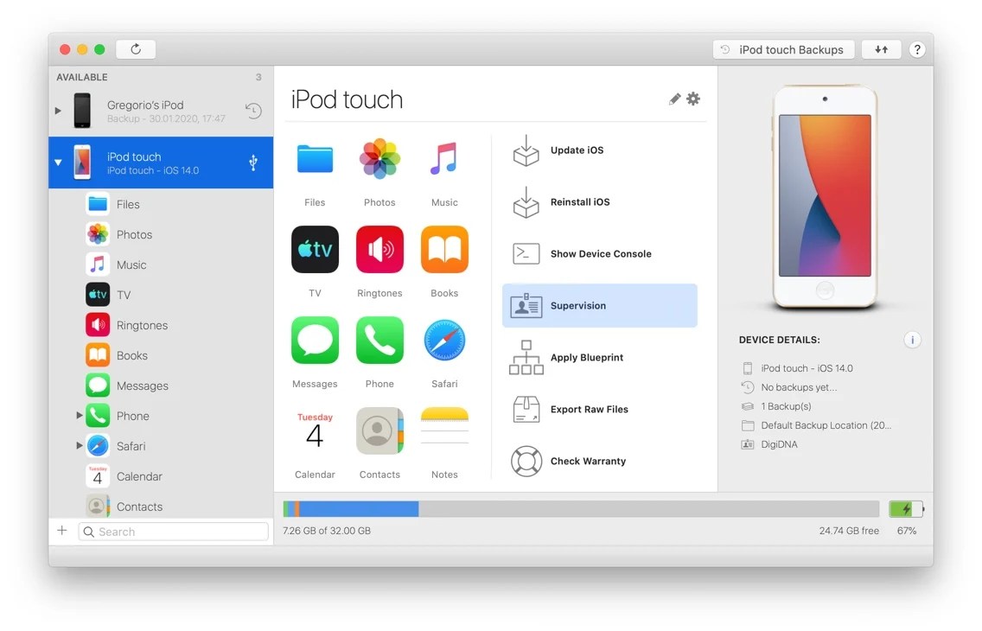982x631 pixels.
Task: Collapse the iPod touch sidebar tree
Action: tap(58, 162)
